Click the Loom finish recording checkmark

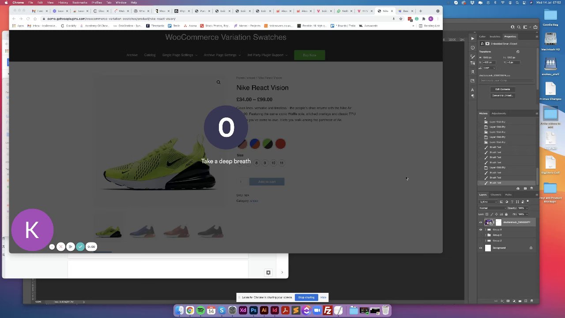pos(80,246)
